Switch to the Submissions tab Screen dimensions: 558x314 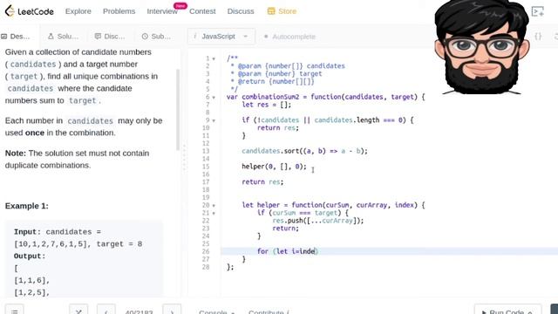156,37
